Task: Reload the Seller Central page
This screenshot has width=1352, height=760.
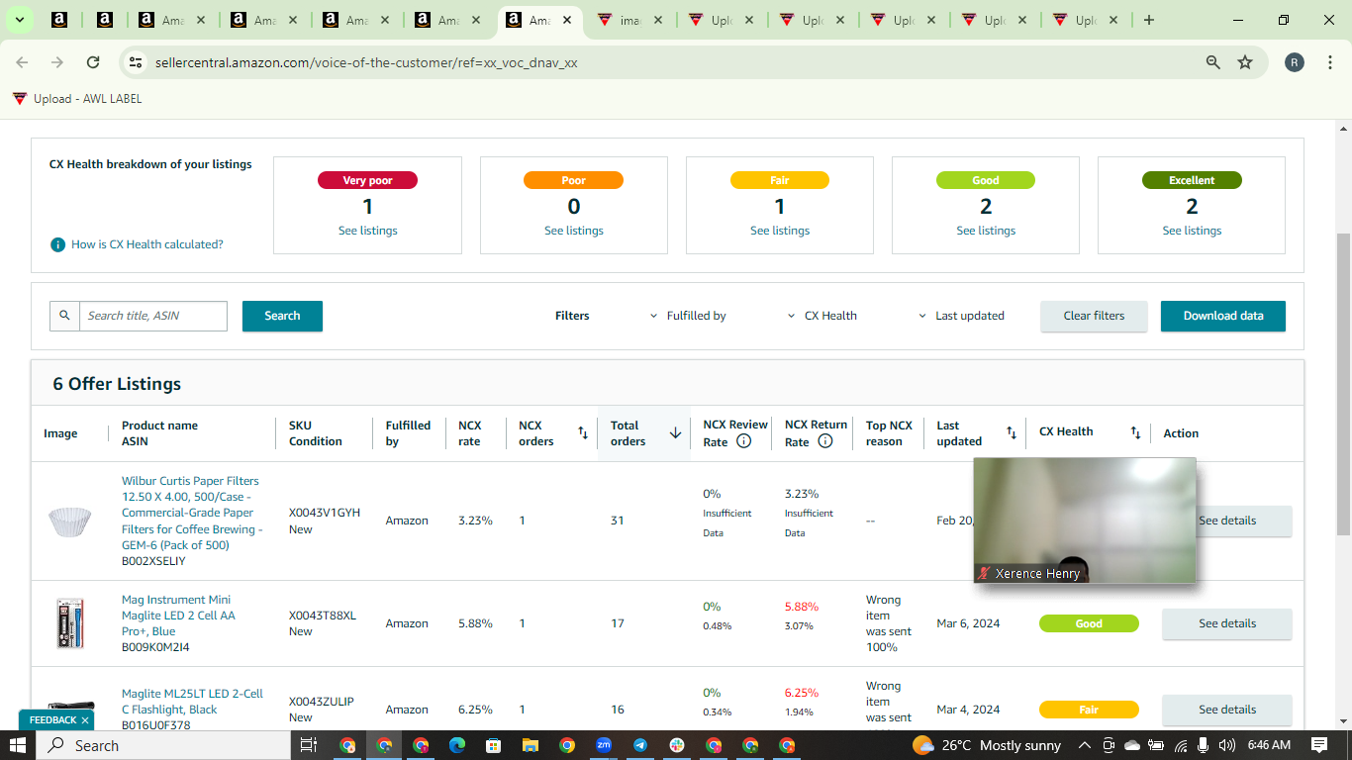Action: 93,62
